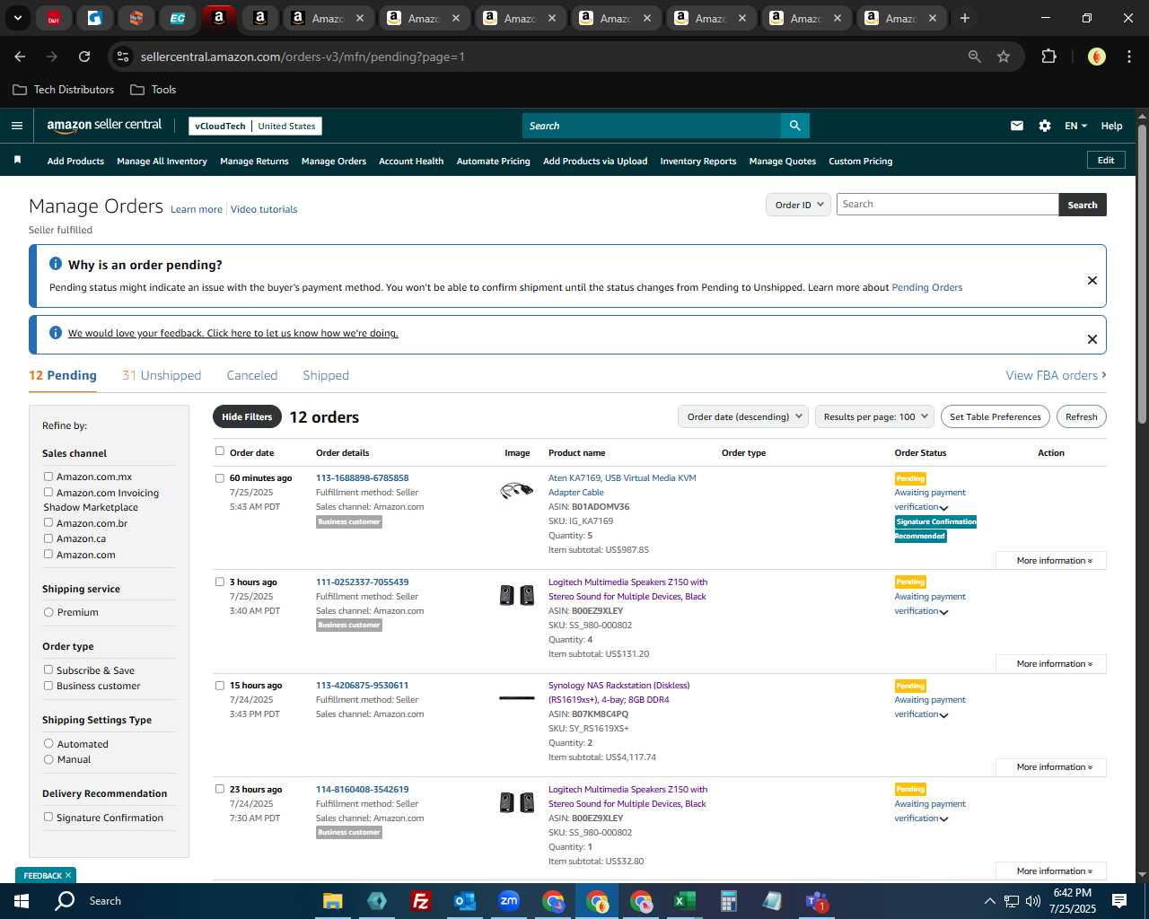Switch to the Unshipped orders tab
Image resolution: width=1149 pixels, height=919 pixels.
[x=162, y=375]
